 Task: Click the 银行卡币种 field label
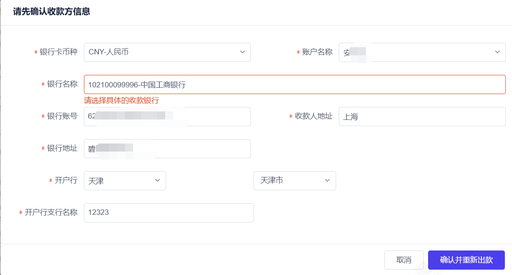[x=58, y=52]
